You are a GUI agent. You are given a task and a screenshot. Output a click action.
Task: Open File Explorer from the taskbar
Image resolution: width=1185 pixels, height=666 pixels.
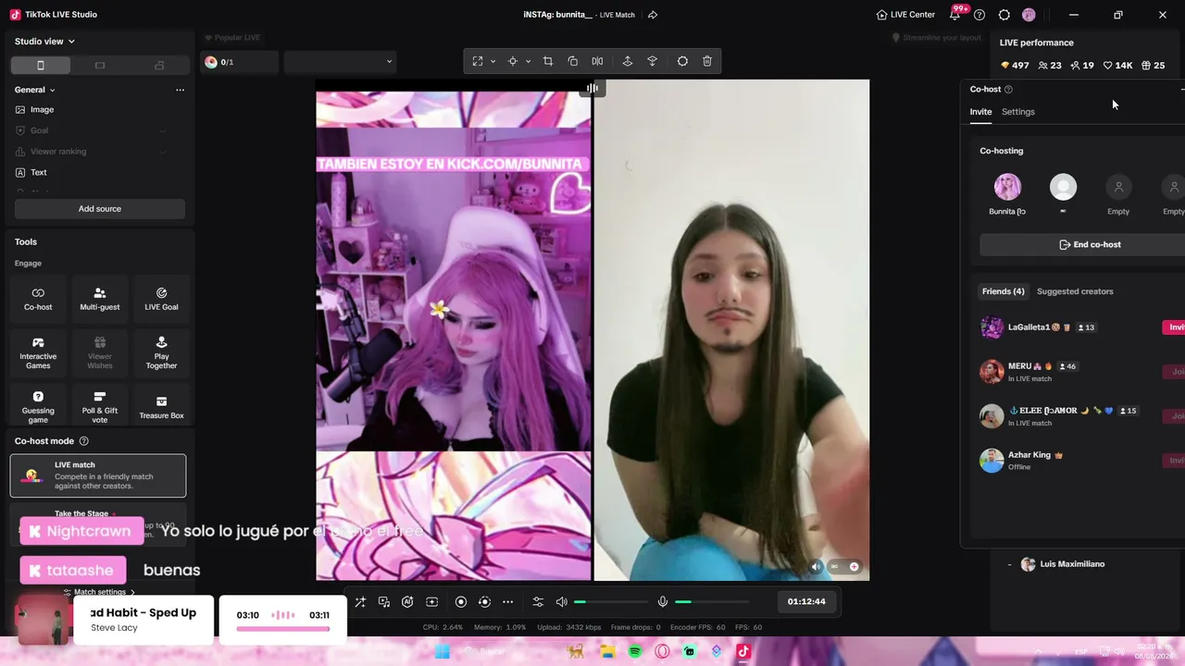[607, 651]
